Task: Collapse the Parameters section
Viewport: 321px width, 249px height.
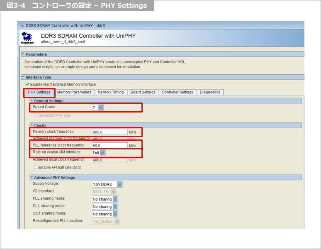Action: 23,54
